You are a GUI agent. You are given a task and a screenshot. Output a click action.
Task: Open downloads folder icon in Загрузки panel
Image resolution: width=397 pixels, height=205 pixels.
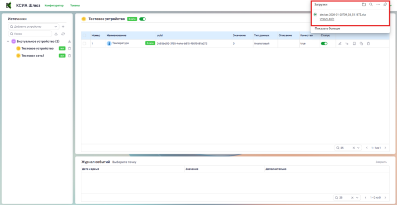pos(364,4)
